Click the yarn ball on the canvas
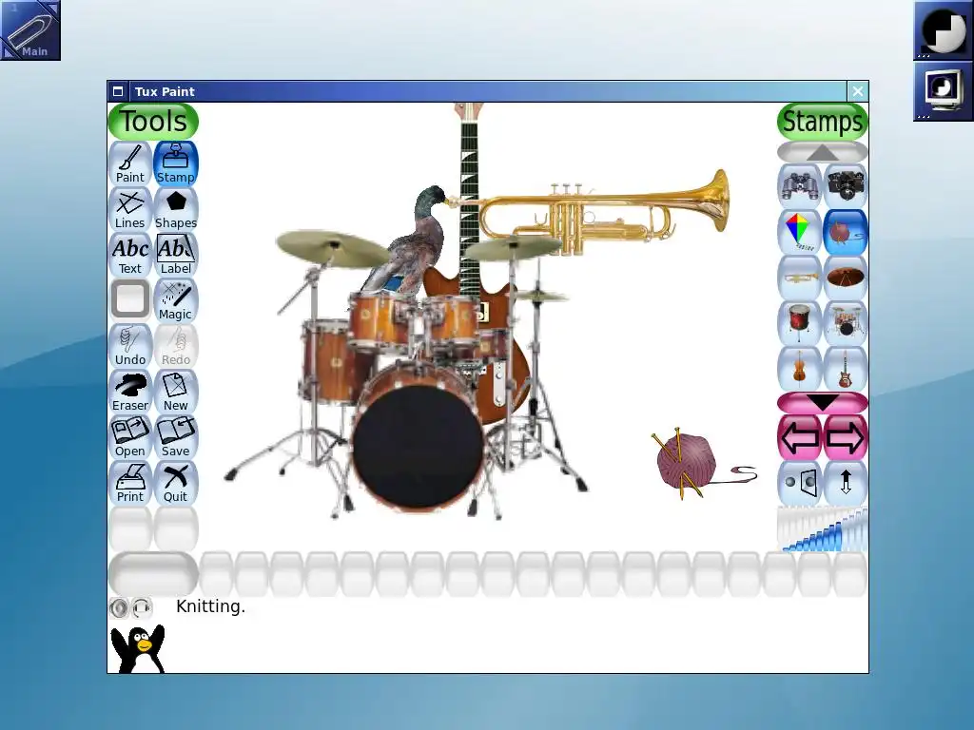 point(687,464)
